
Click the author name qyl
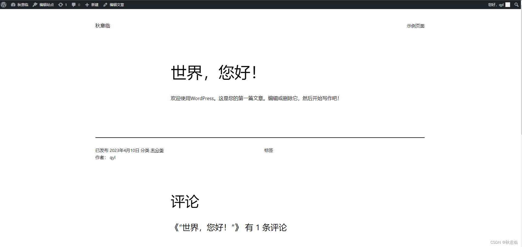pyautogui.click(x=112, y=158)
